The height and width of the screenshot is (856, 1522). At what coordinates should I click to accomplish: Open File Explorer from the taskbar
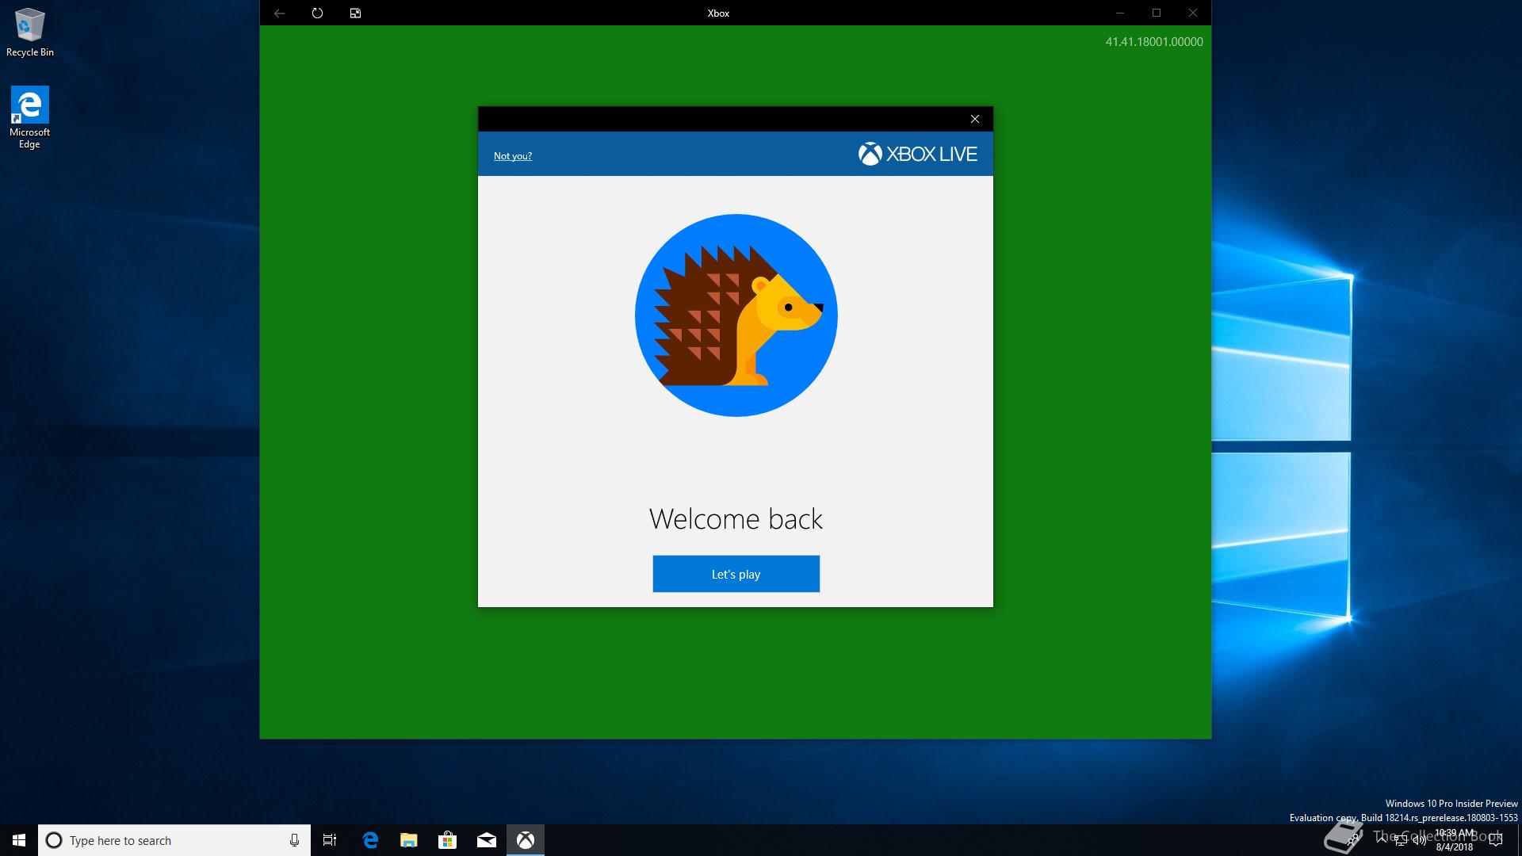[x=409, y=840]
